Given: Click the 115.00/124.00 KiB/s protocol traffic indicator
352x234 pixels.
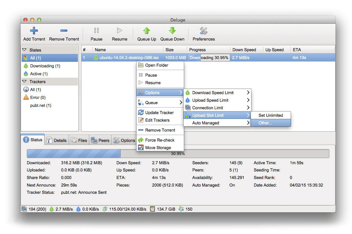Looking at the screenshot, I should pos(124,209).
